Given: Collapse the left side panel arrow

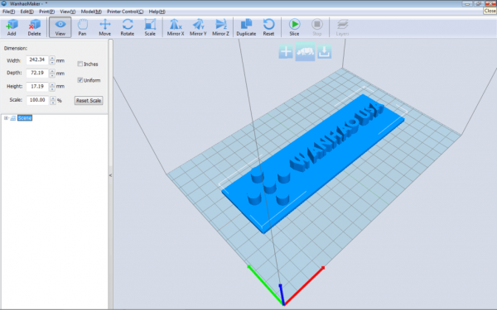Looking at the screenshot, I should click(110, 175).
